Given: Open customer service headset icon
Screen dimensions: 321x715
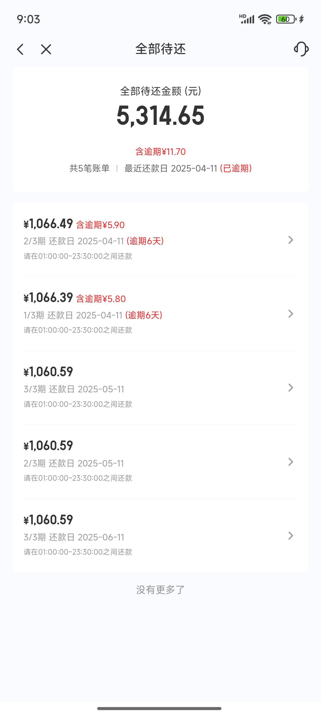Looking at the screenshot, I should click(x=301, y=49).
